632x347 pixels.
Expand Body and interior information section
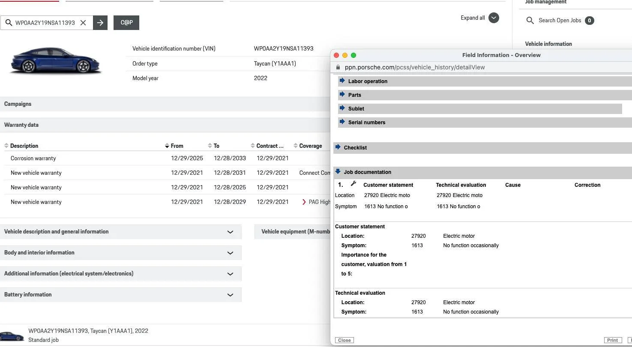tap(121, 253)
